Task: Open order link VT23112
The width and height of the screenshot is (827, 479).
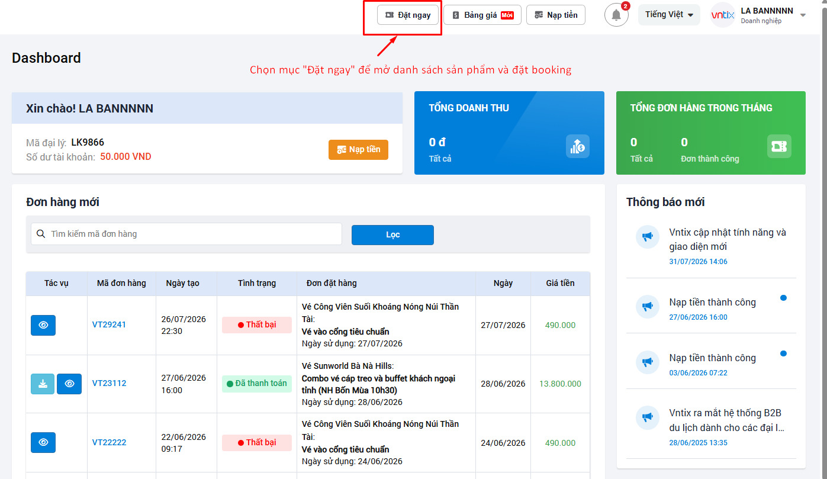Action: [109, 384]
